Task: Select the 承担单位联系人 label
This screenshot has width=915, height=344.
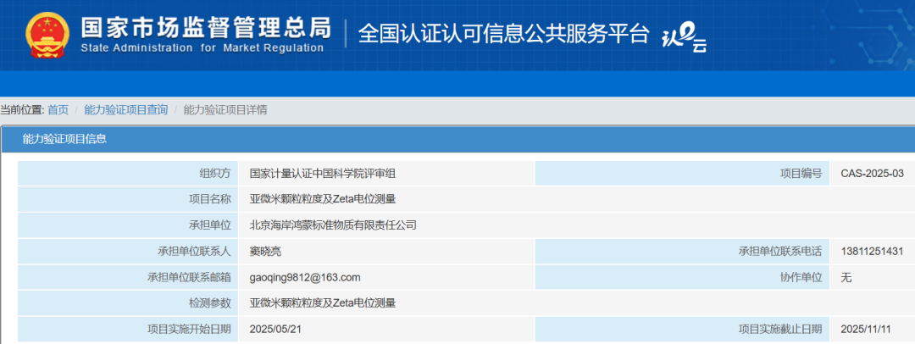Action: pyautogui.click(x=128, y=251)
